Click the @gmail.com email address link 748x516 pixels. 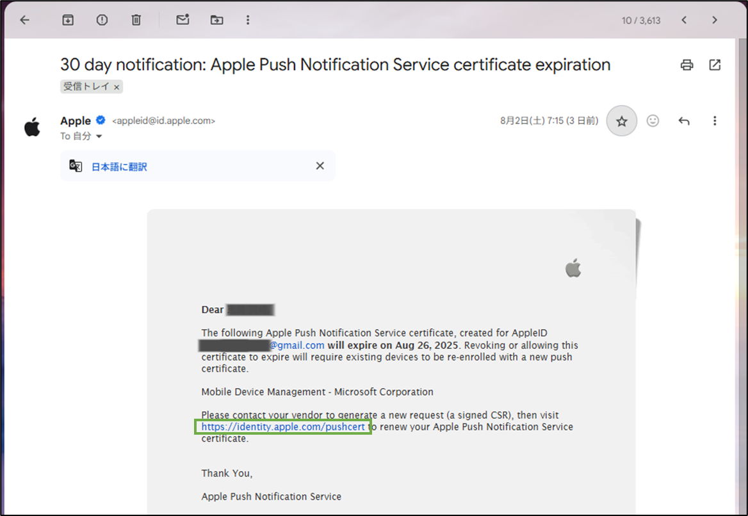(297, 345)
